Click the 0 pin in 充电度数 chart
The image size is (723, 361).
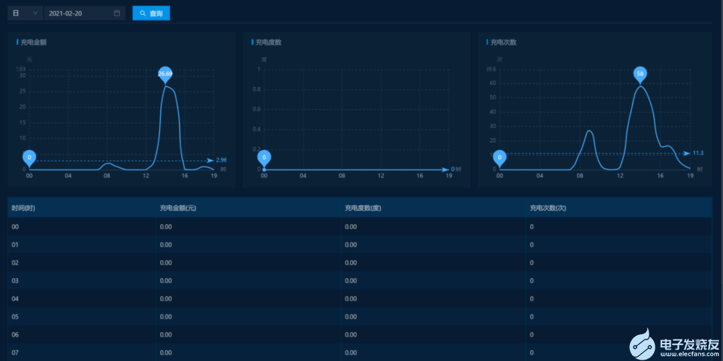(x=264, y=157)
